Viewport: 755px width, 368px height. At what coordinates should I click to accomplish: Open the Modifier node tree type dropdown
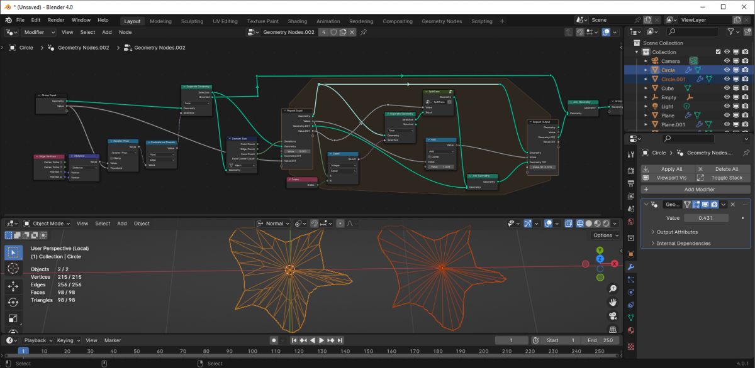pos(38,32)
